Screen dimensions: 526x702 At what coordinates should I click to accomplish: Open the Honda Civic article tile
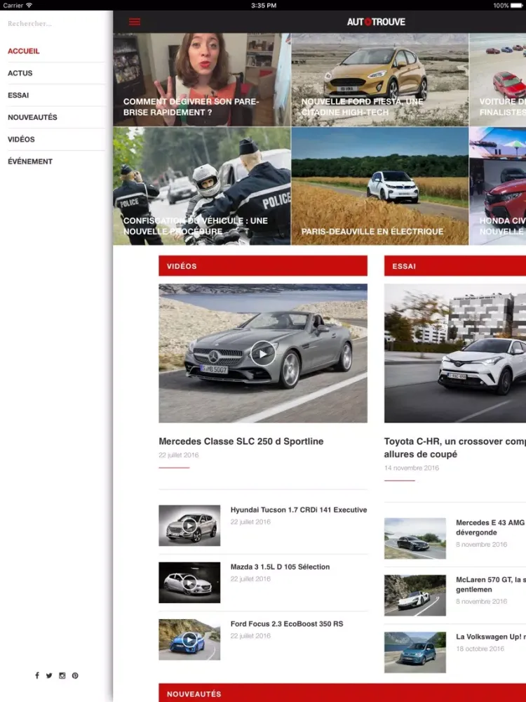tap(498, 186)
